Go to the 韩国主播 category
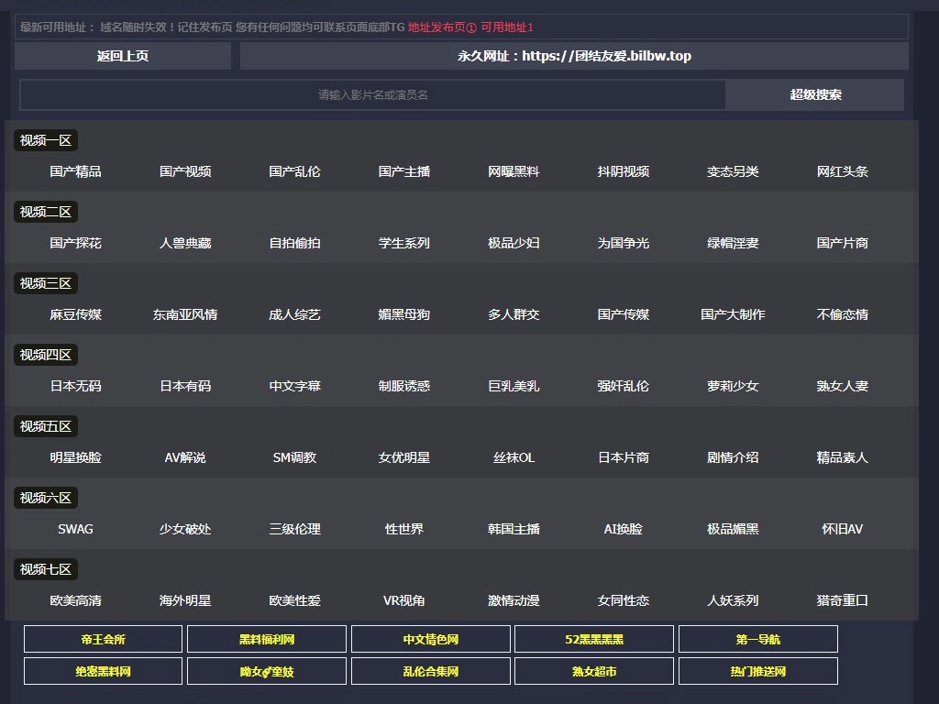This screenshot has height=704, width=939. pos(514,529)
